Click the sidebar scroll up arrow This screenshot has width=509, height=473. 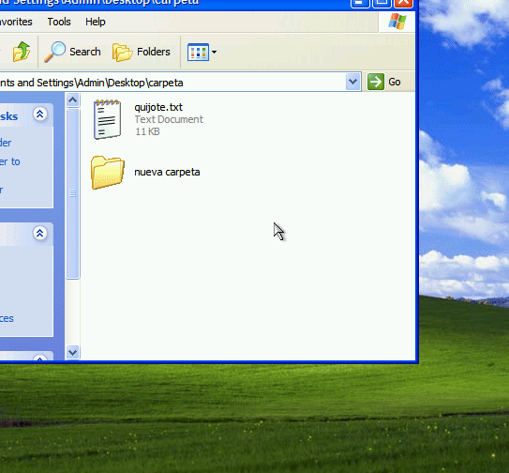(x=73, y=99)
